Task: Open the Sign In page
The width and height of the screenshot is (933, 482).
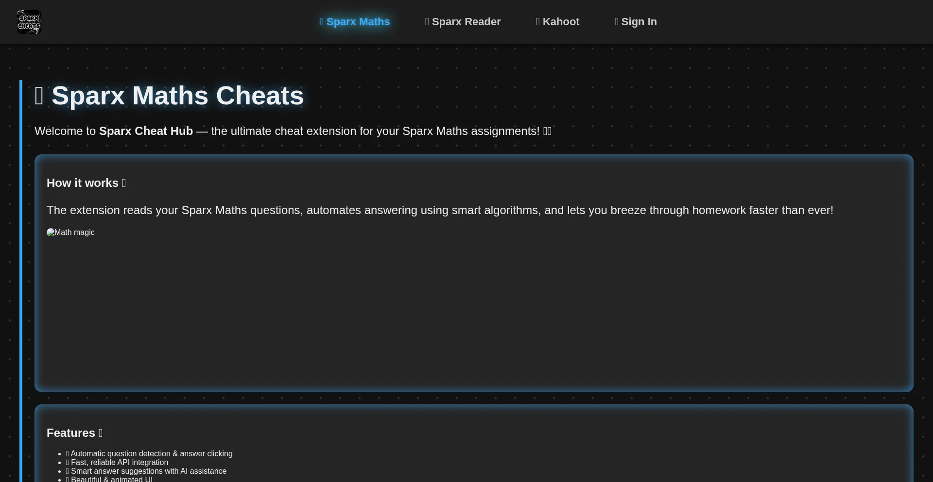Action: pyautogui.click(x=639, y=22)
